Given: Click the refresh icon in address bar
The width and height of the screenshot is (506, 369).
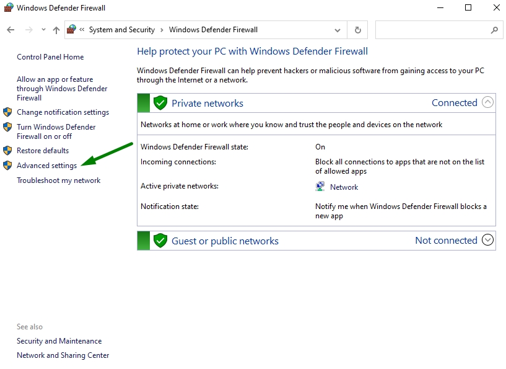Looking at the screenshot, I should click(357, 30).
